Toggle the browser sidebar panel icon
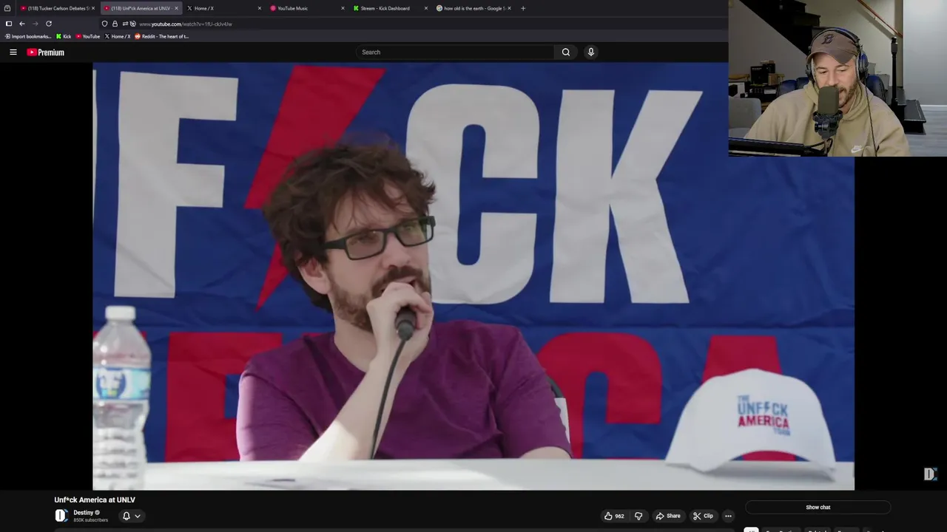This screenshot has width=947, height=532. 9,24
